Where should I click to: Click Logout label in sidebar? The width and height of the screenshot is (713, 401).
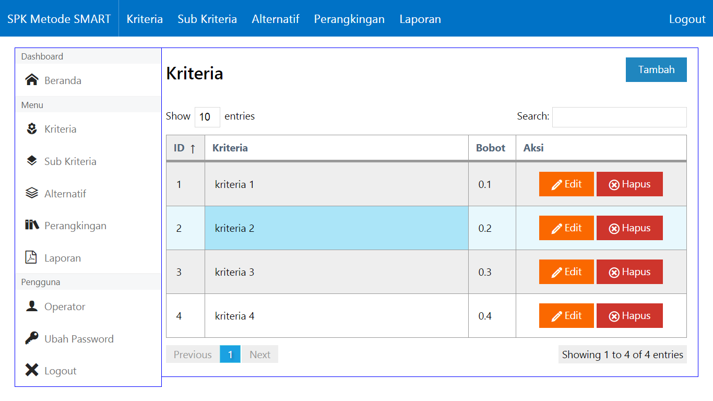pyautogui.click(x=61, y=371)
